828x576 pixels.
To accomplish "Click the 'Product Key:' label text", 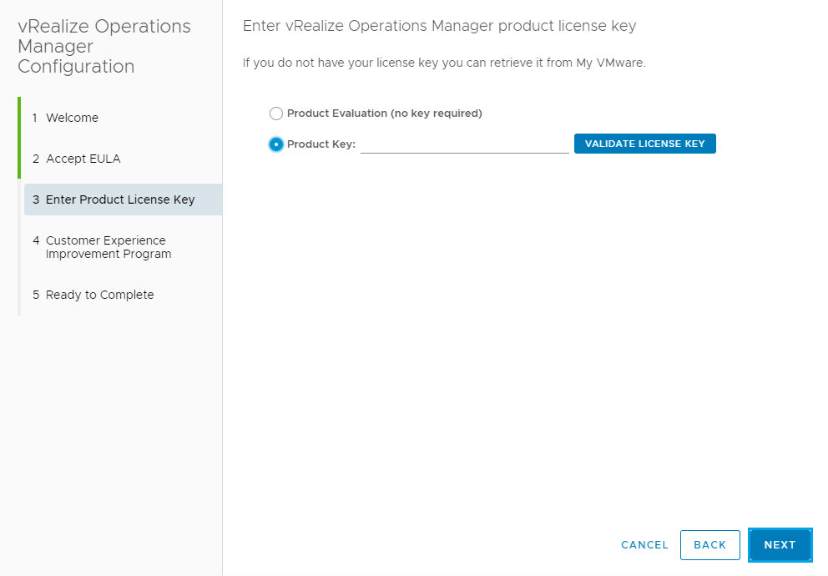I will (x=321, y=144).
